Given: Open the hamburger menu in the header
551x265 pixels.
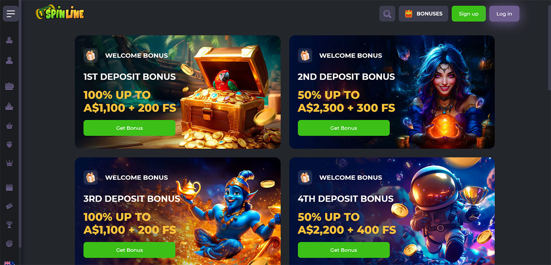Looking at the screenshot, I should [11, 14].
